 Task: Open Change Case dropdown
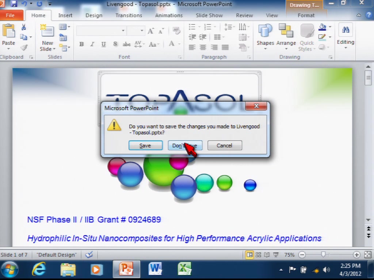click(154, 44)
